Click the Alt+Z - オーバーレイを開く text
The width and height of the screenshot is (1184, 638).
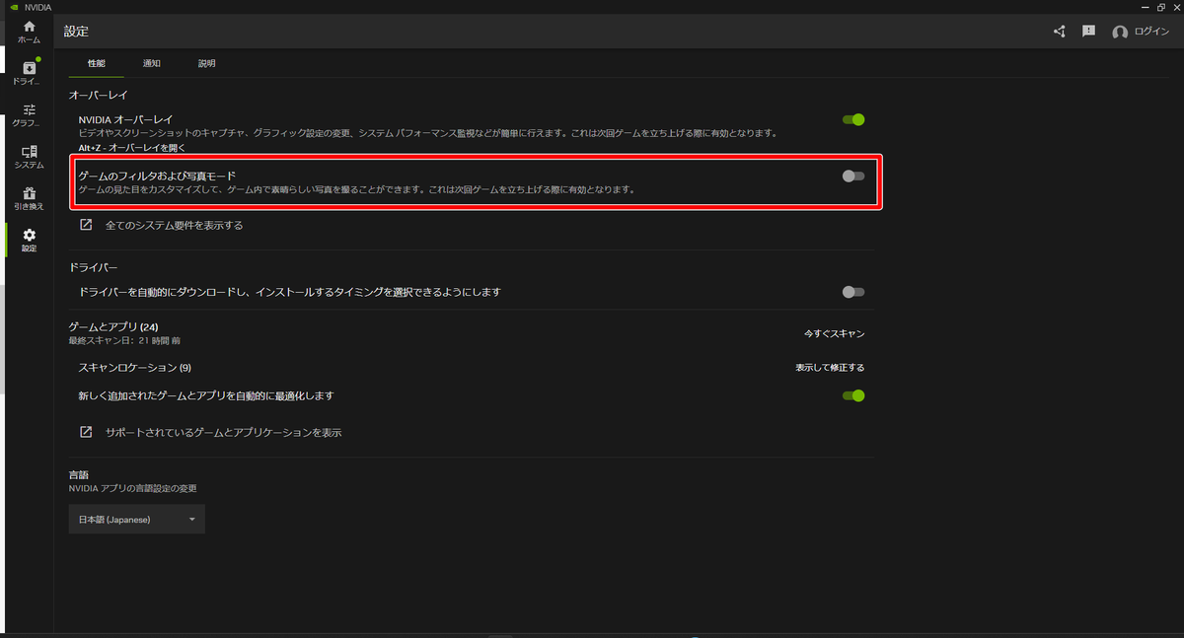click(131, 147)
